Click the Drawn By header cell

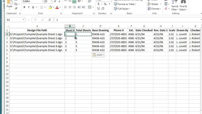(182, 30)
